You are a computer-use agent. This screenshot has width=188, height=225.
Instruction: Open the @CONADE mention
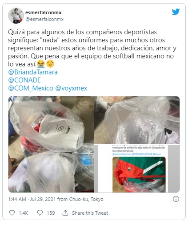(24, 80)
